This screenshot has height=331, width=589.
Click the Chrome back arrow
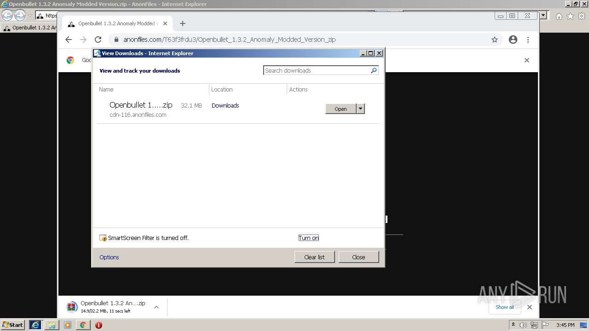(x=69, y=40)
